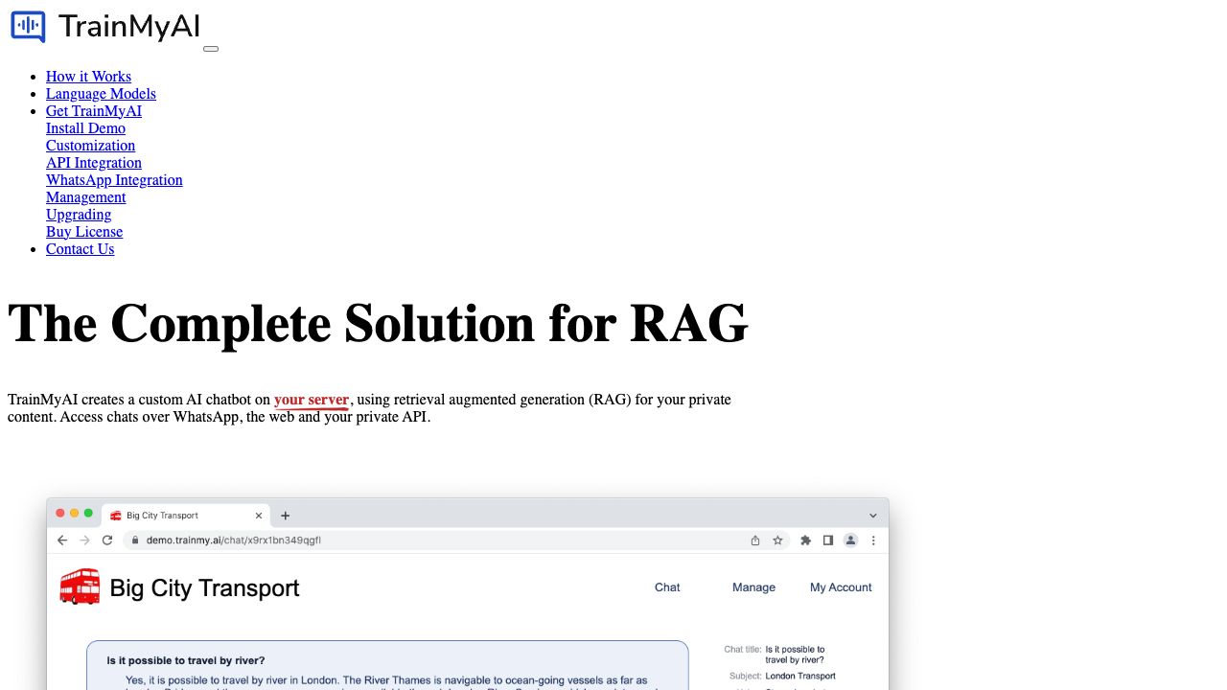Click the TrainMyAI logo icon
The width and height of the screenshot is (1227, 690).
pyautogui.click(x=28, y=26)
